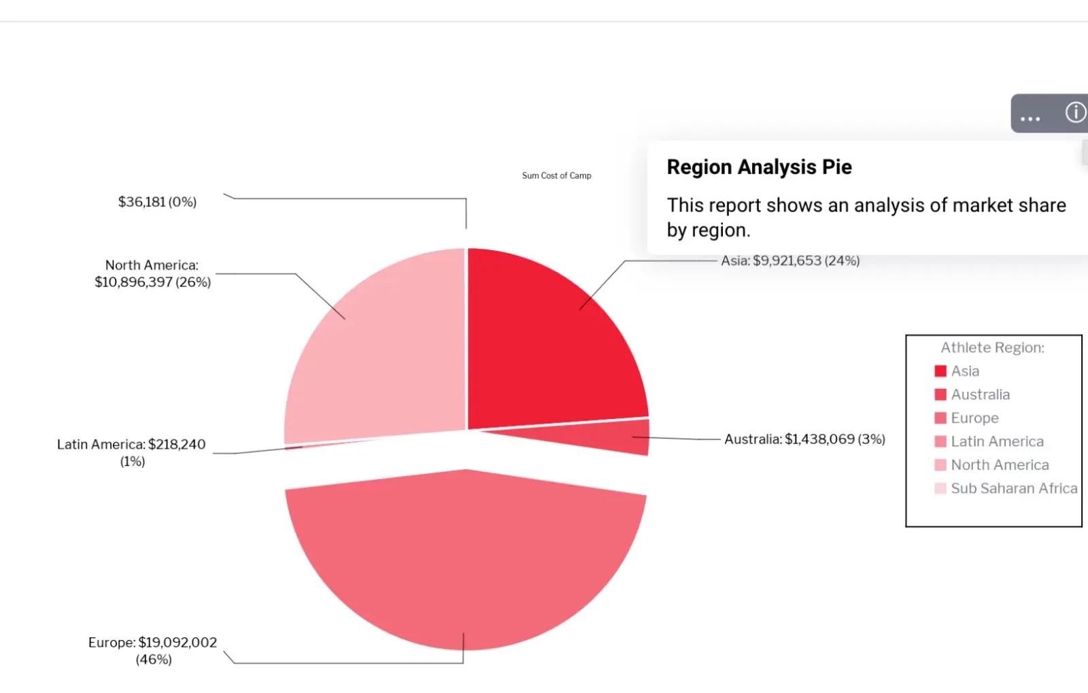
Task: Click the North America legend color swatch
Action: pyautogui.click(x=940, y=465)
